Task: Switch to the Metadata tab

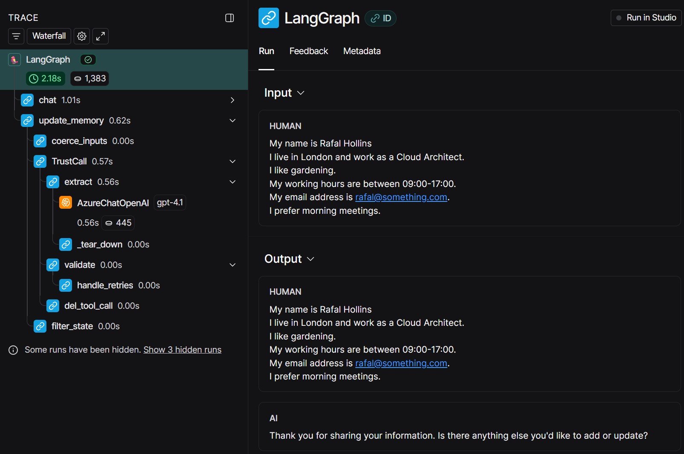Action: [x=362, y=51]
